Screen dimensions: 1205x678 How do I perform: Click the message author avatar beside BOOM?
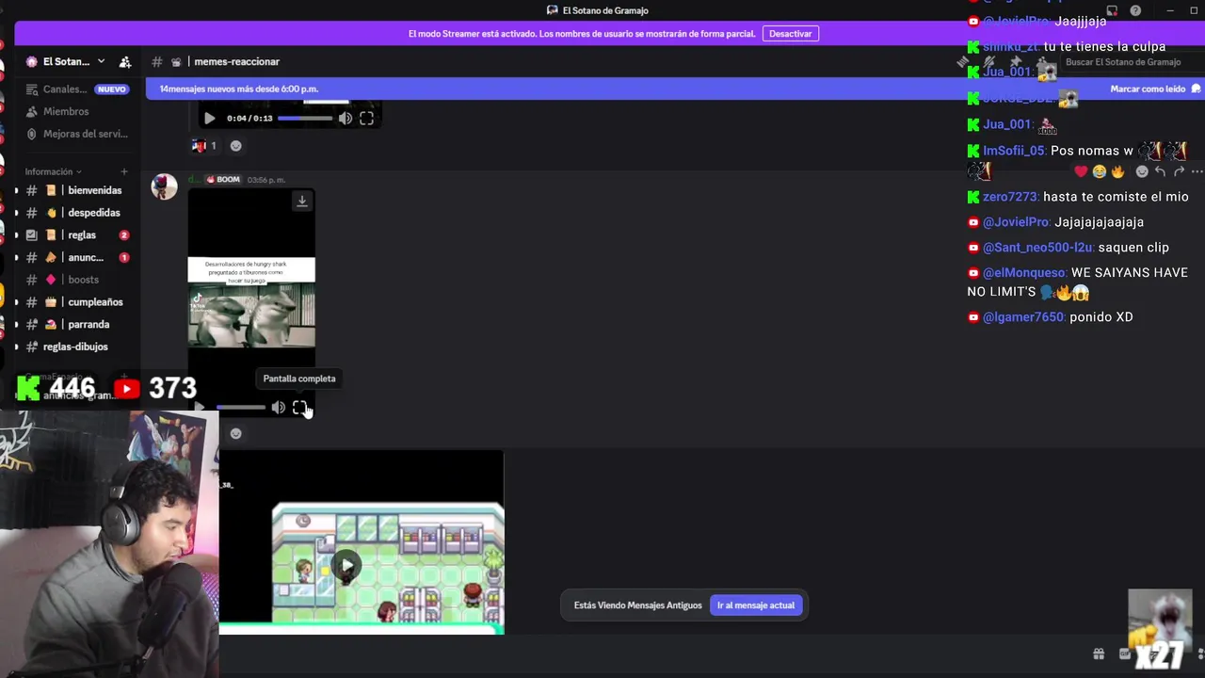[165, 186]
